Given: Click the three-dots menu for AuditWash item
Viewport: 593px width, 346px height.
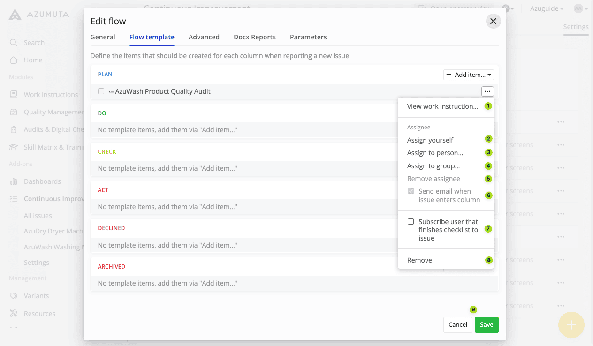Looking at the screenshot, I should pyautogui.click(x=487, y=91).
